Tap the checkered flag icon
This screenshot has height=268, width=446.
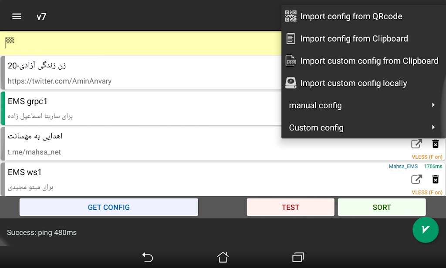pyautogui.click(x=10, y=42)
